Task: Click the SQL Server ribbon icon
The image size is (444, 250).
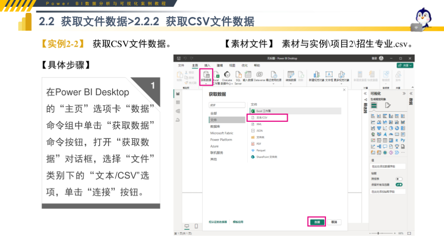Action: coord(238,77)
